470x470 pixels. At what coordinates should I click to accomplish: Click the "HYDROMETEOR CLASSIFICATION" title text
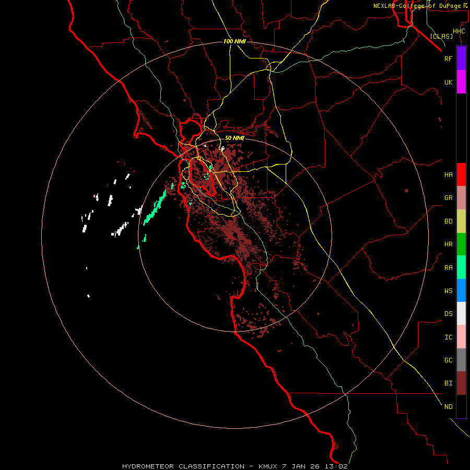(183, 466)
